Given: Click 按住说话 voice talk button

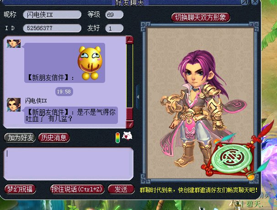Looking at the screenshot, I should click(x=77, y=189).
